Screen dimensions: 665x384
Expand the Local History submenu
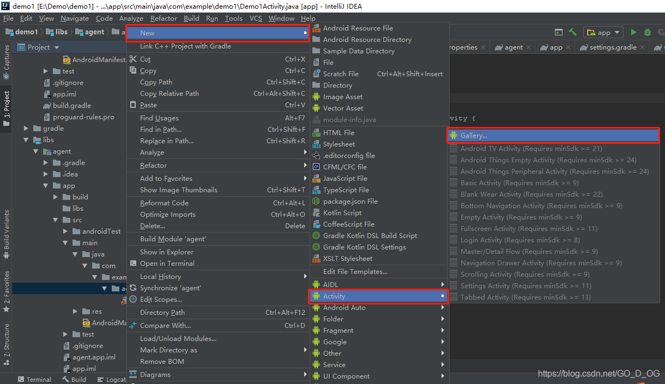[x=219, y=276]
